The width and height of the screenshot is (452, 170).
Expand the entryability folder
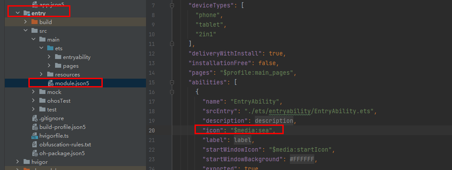click(x=49, y=57)
